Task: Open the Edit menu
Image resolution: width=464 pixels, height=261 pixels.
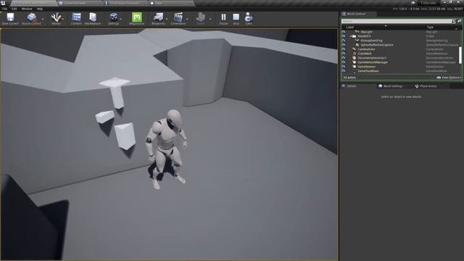Action: 14,9
